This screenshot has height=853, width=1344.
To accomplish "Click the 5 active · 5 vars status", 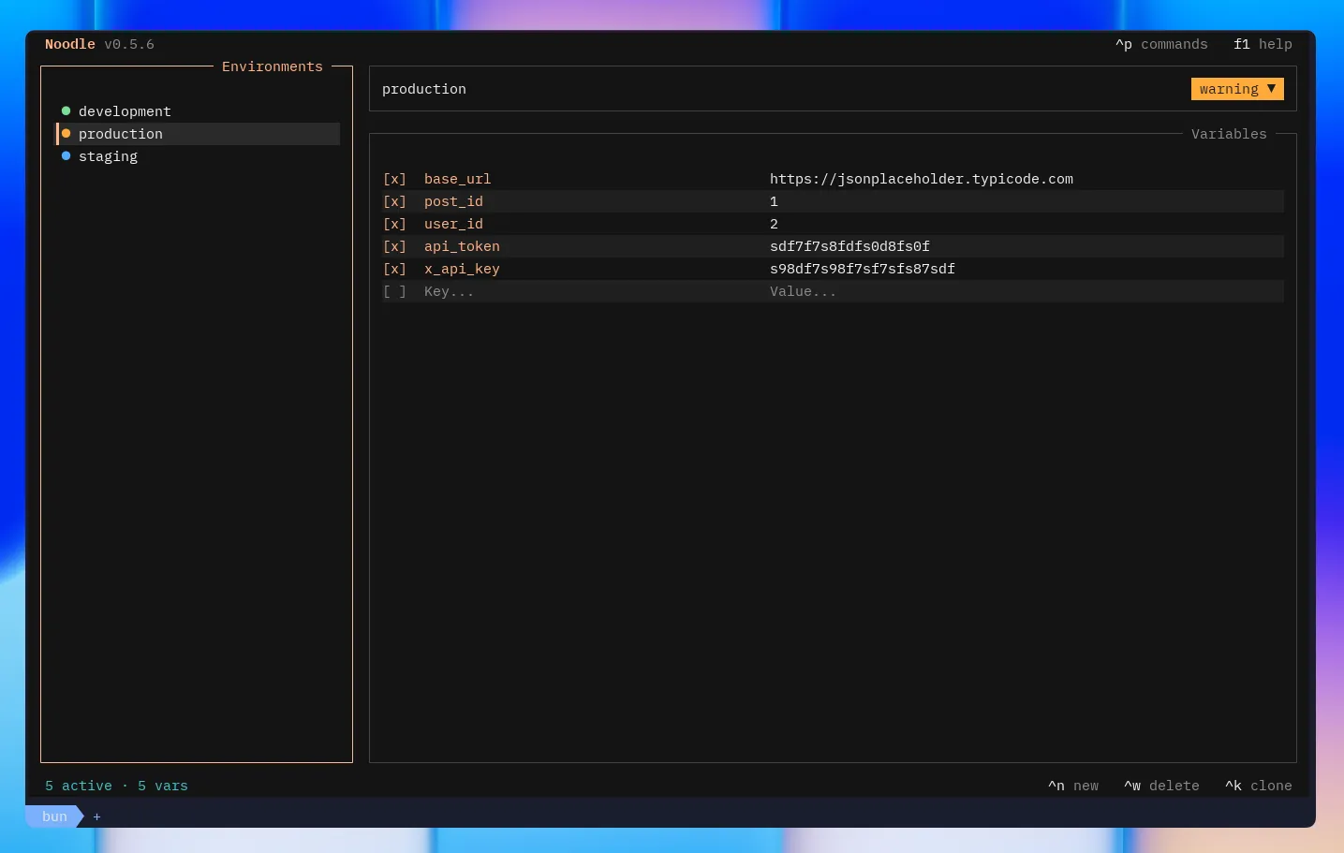I will point(116,786).
